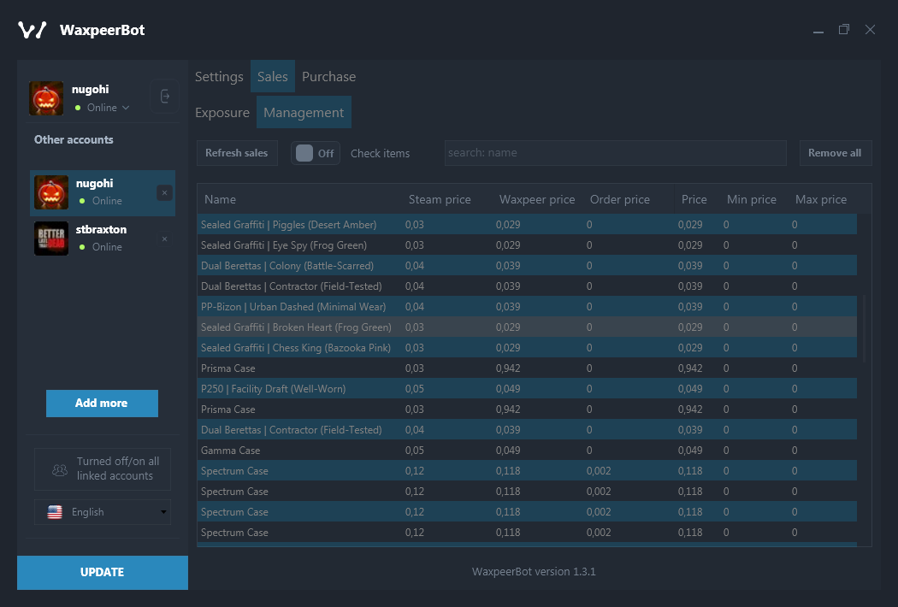The image size is (898, 607).
Task: Select row Sealed Graffiti | Eye Spy (Frog Green)
Action: (527, 245)
